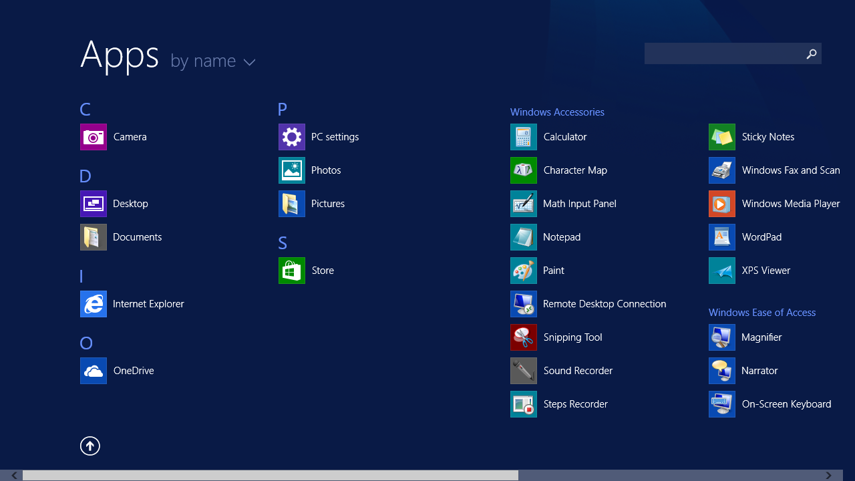
Task: Click the 'Math Input Panel' label
Action: tap(580, 204)
